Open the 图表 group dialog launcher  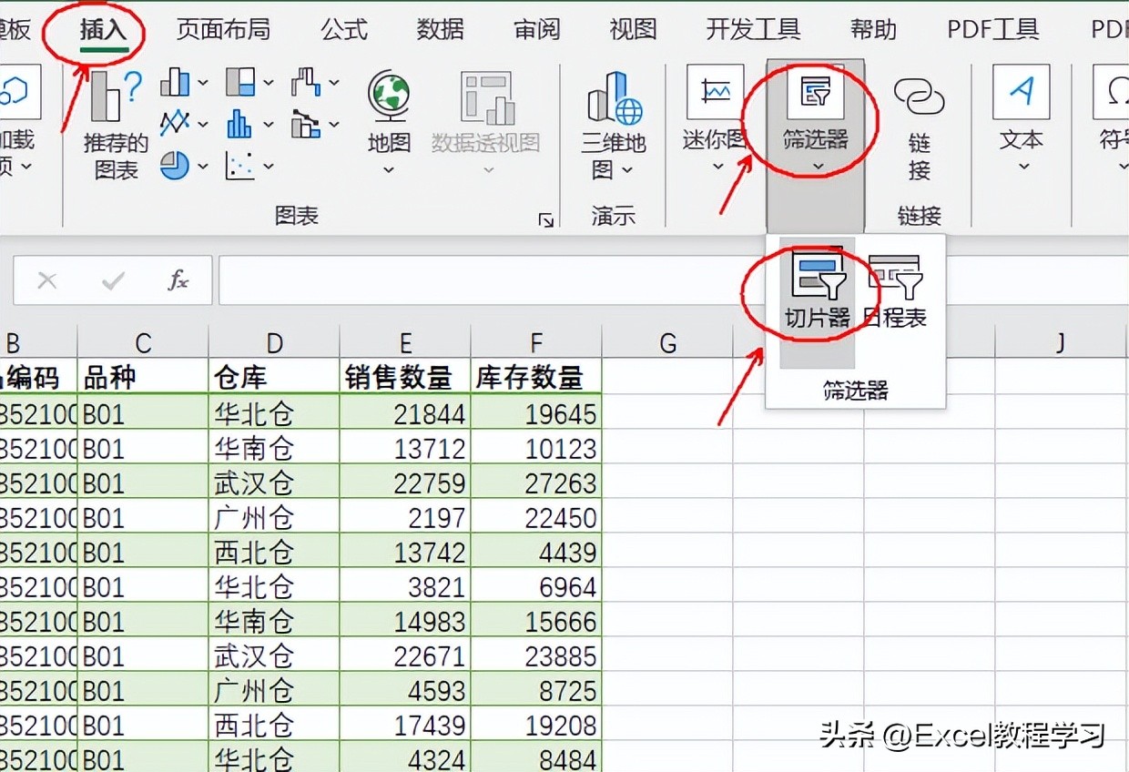click(545, 219)
